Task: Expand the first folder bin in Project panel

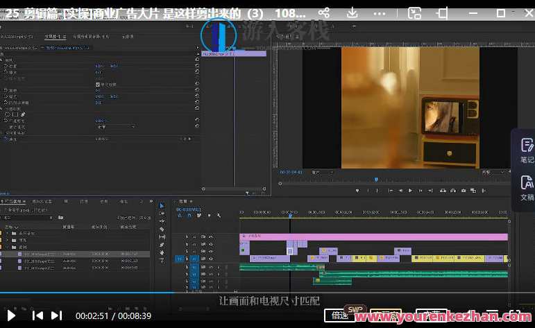Action: pyautogui.click(x=6, y=234)
